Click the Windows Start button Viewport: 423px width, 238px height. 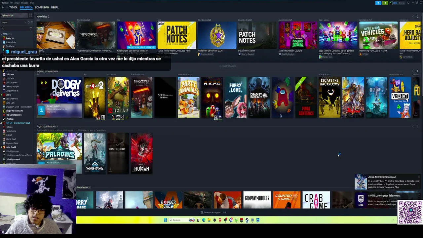[165, 220]
